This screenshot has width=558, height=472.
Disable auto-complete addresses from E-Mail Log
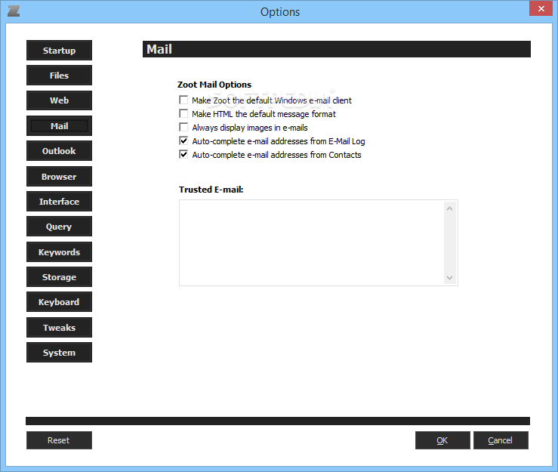[x=183, y=141]
